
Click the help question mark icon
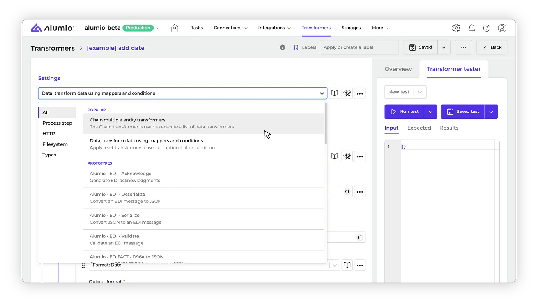point(487,28)
